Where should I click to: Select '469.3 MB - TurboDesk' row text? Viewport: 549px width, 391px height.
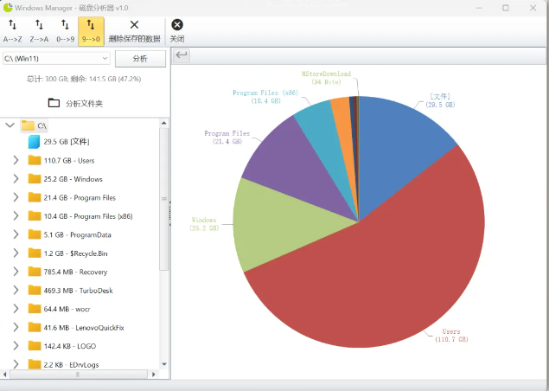click(79, 291)
